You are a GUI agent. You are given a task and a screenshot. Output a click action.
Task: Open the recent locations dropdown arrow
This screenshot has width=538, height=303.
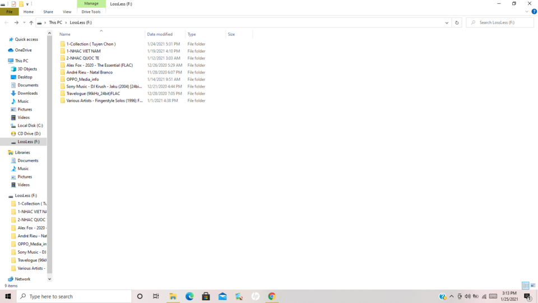pos(24,22)
